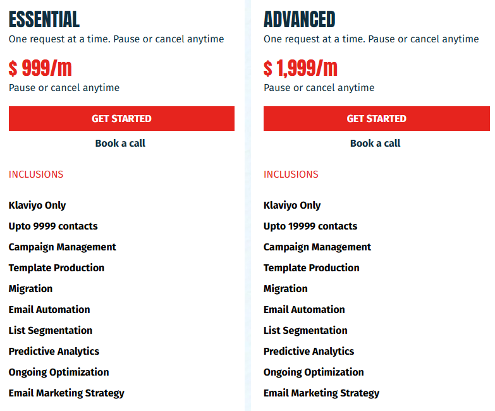Open Book a call link for Essential

click(120, 144)
